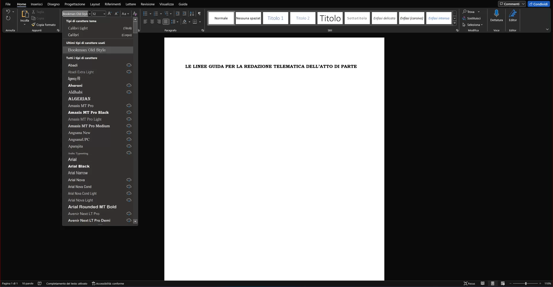Open the Paragrafo dialog launcher
The height and width of the screenshot is (287, 553).
pyautogui.click(x=203, y=30)
